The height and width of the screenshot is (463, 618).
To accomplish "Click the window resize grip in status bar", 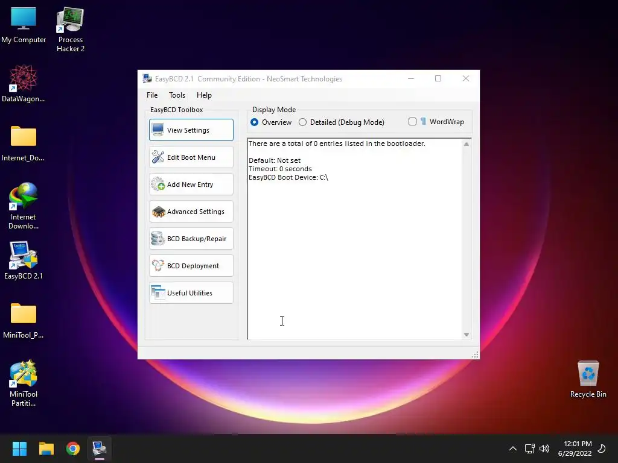I will tap(475, 354).
